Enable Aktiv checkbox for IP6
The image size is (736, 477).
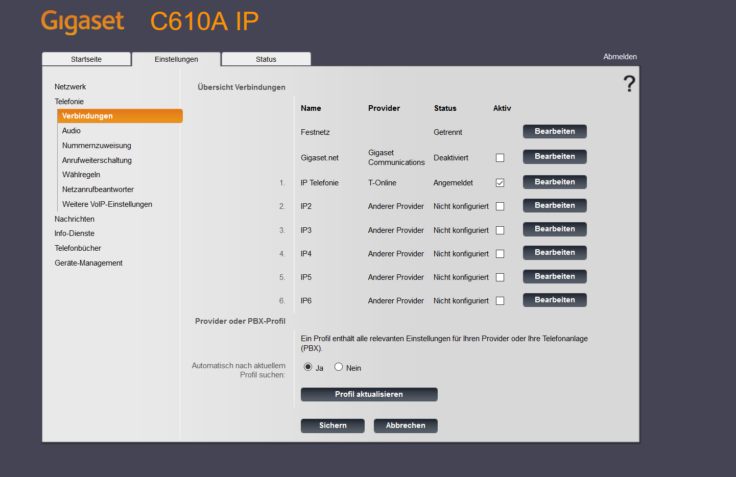pos(500,301)
